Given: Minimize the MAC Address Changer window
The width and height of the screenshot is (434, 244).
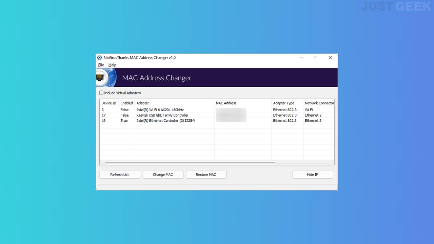Looking at the screenshot, I should click(301, 58).
